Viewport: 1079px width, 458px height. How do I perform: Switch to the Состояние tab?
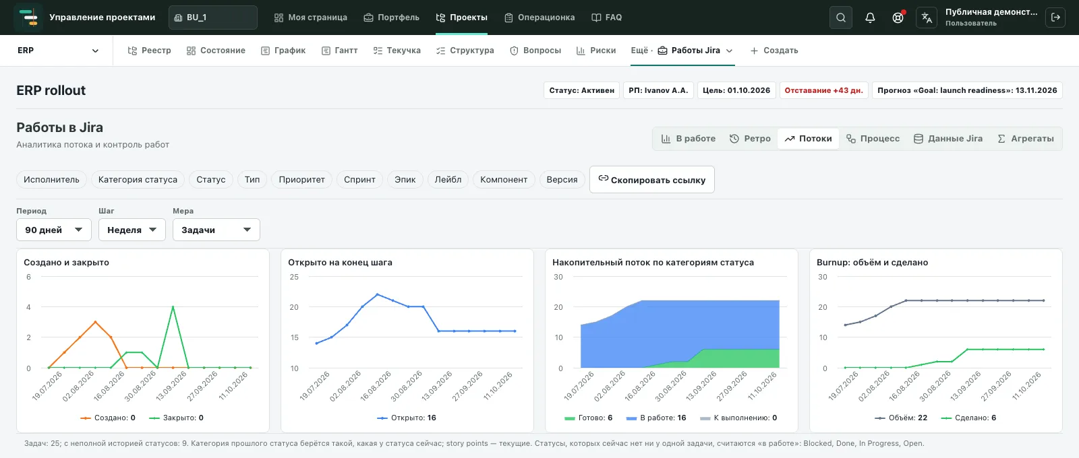click(x=216, y=51)
